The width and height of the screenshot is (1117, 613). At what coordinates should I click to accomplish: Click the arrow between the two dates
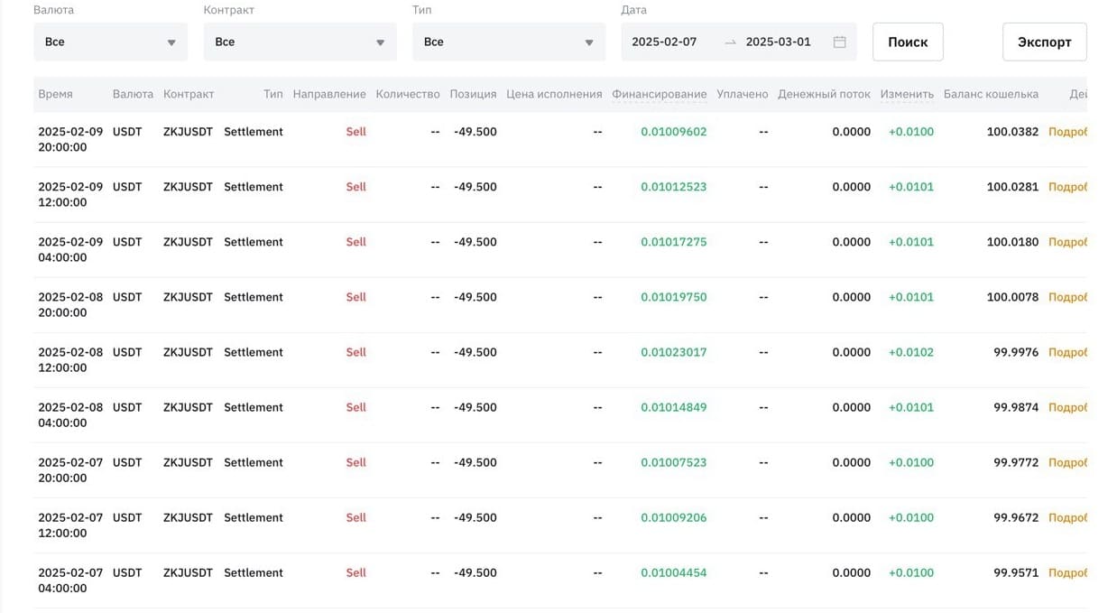[730, 42]
